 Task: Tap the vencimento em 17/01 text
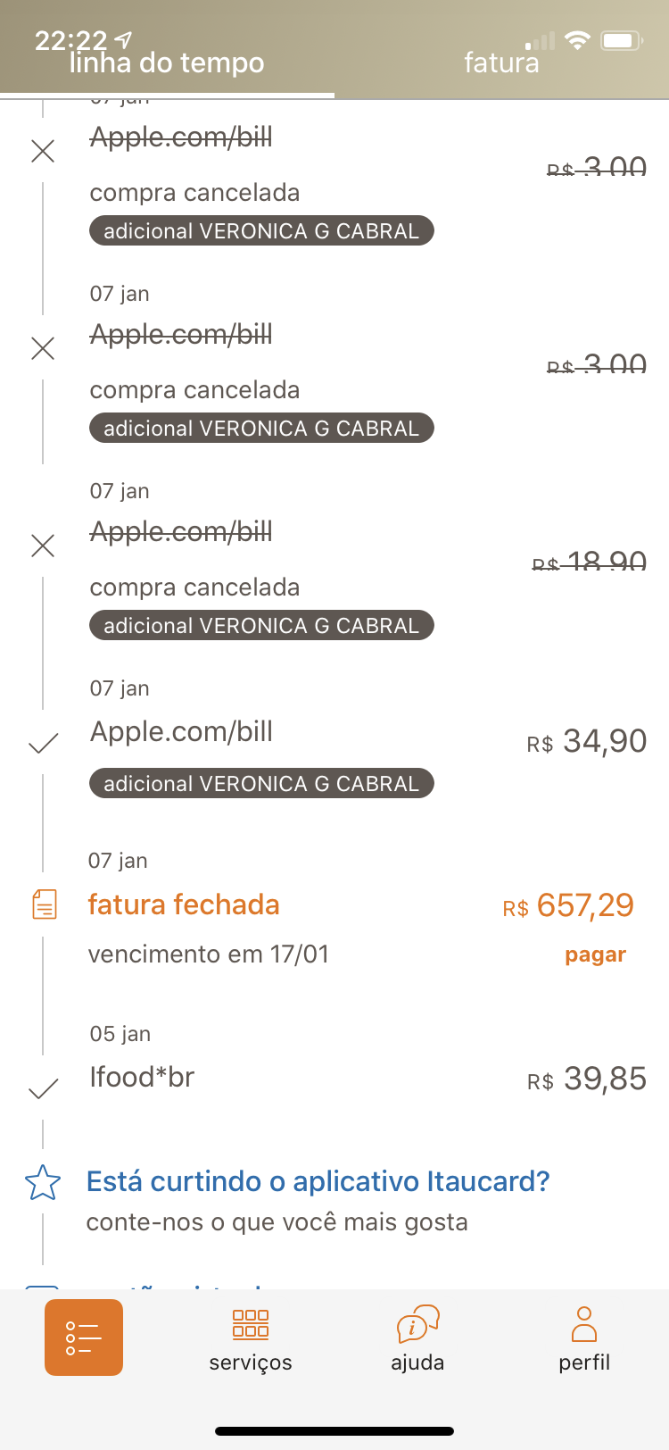pos(209,954)
